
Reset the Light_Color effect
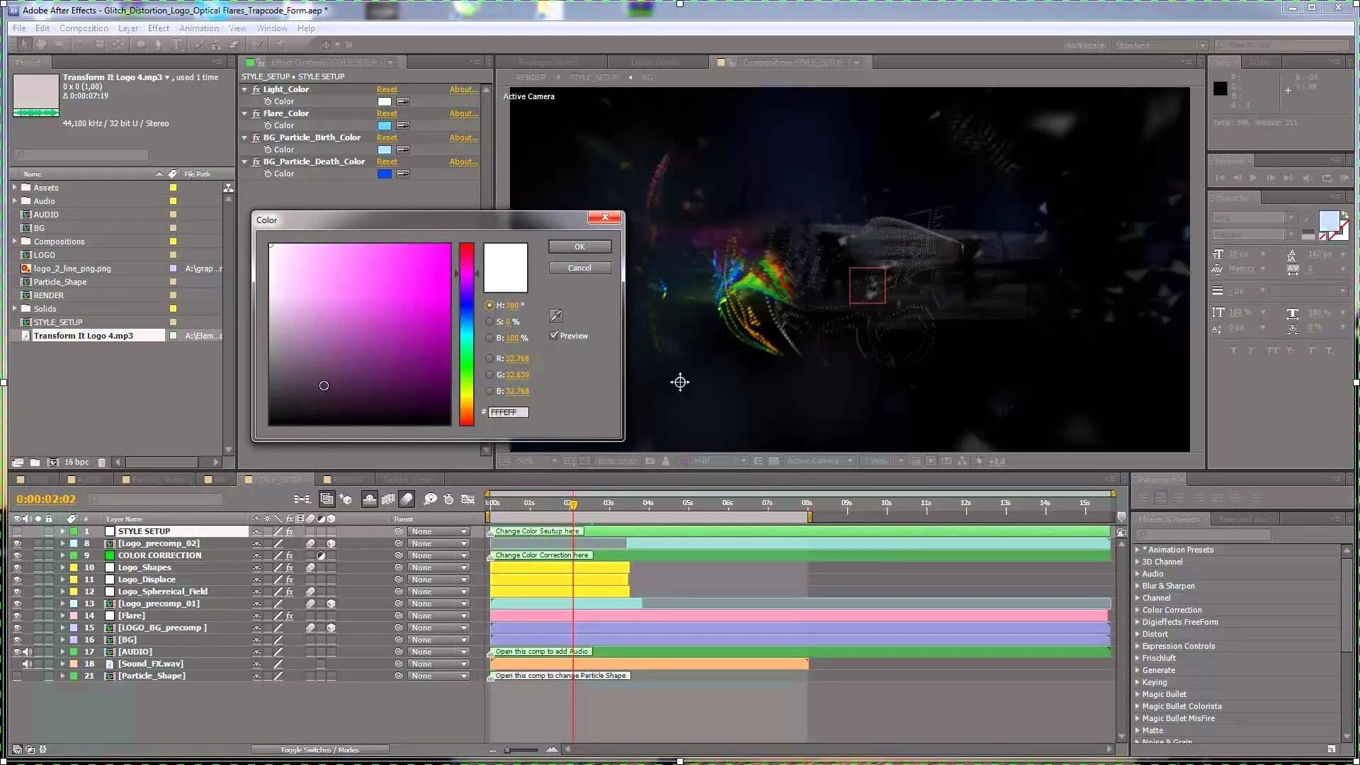pyautogui.click(x=387, y=89)
